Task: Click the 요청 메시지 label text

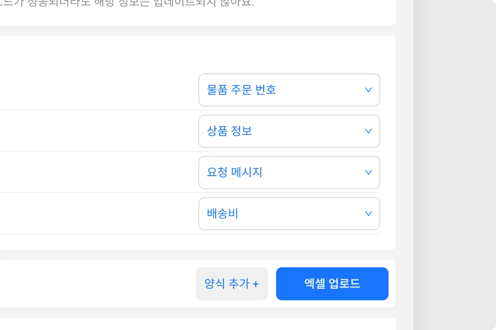Action: point(234,172)
